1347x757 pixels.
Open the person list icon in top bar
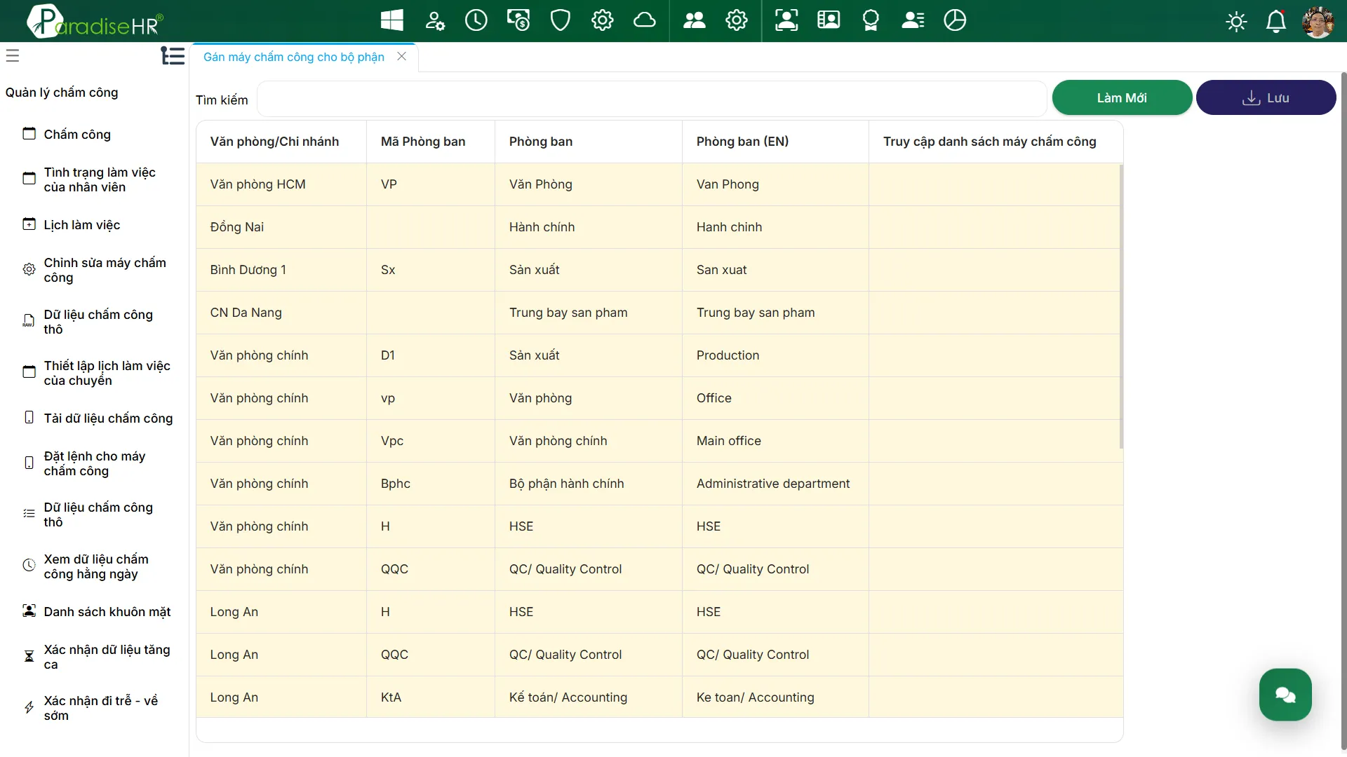pyautogui.click(x=913, y=20)
